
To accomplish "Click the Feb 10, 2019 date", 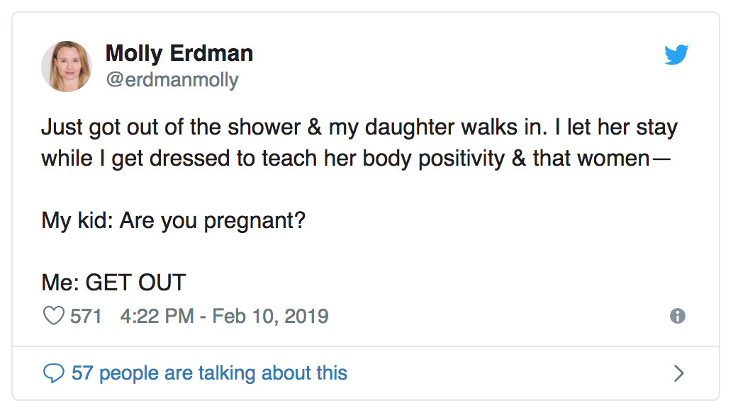I will click(x=270, y=316).
